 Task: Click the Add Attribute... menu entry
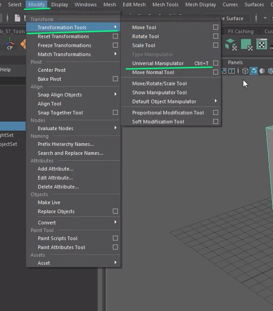[55, 169]
